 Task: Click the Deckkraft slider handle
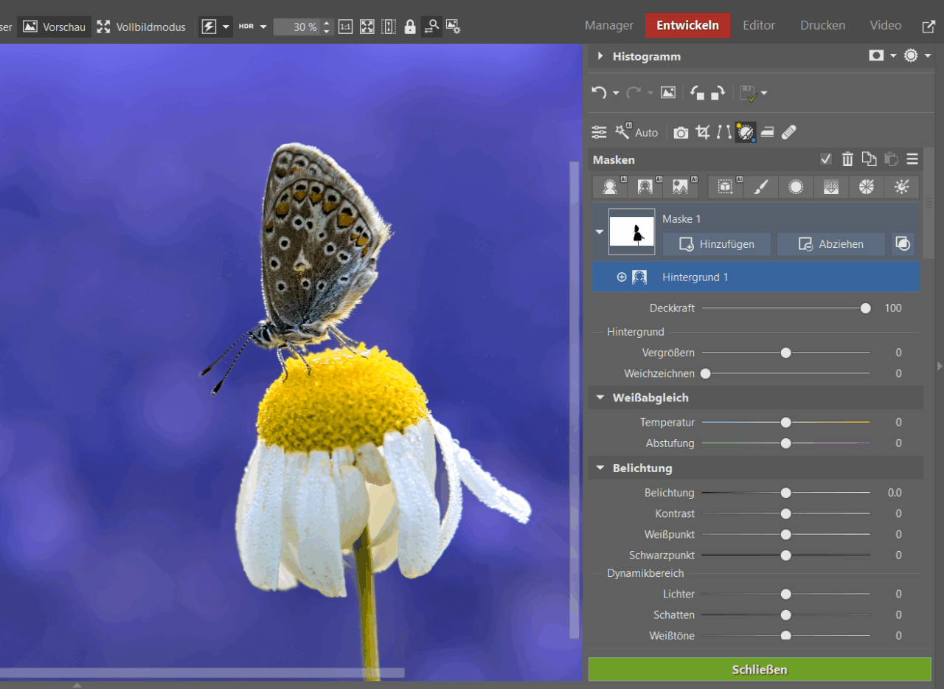coord(865,308)
